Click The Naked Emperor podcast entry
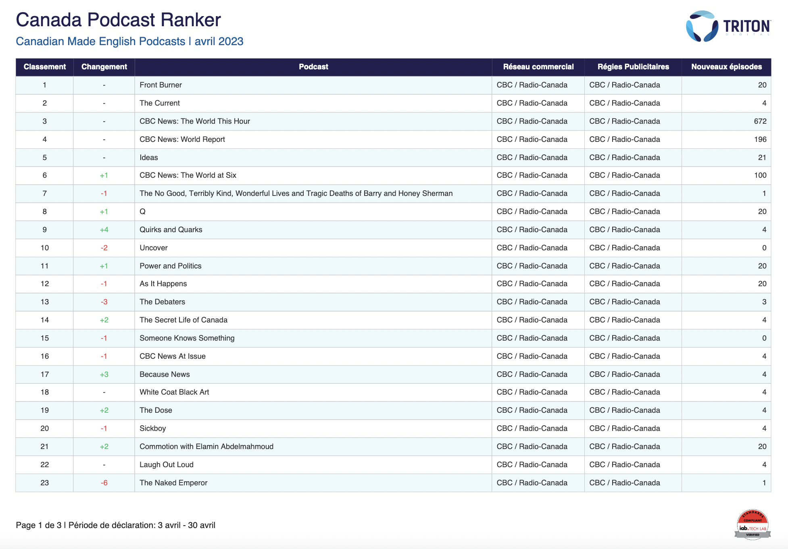Image resolution: width=788 pixels, height=549 pixels. (173, 483)
